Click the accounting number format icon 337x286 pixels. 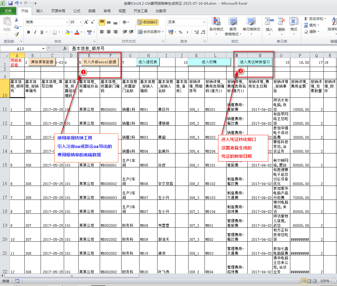(x=171, y=32)
